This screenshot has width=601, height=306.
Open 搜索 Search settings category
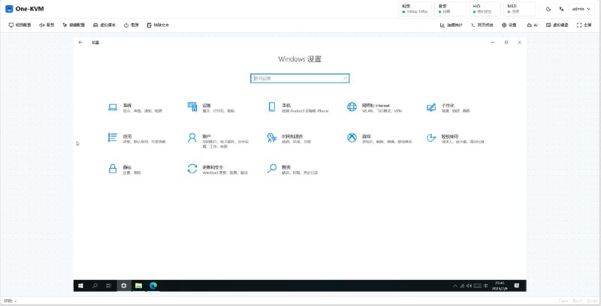click(292, 169)
